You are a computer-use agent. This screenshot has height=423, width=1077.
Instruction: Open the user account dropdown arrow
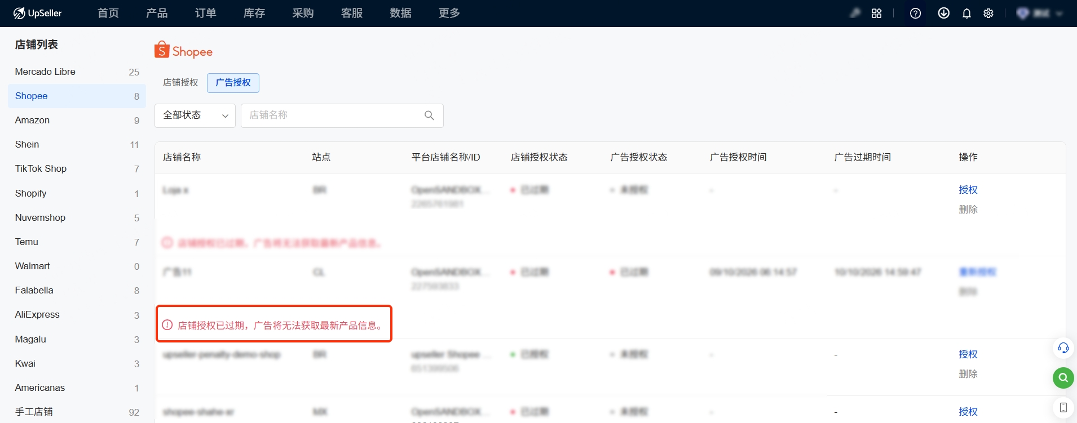coord(1059,14)
